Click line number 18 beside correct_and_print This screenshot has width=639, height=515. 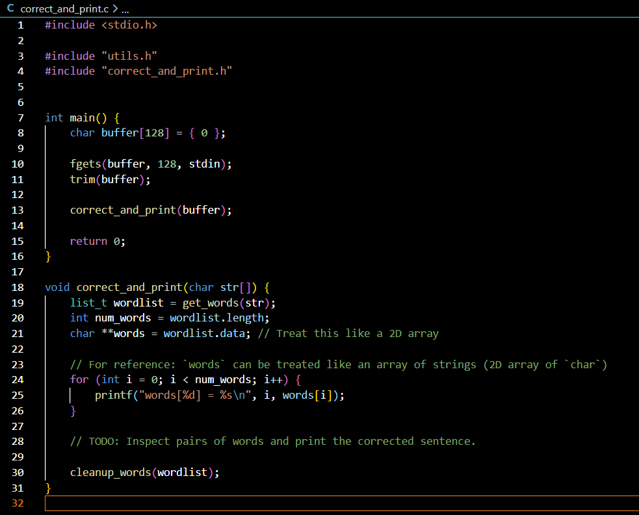[18, 287]
